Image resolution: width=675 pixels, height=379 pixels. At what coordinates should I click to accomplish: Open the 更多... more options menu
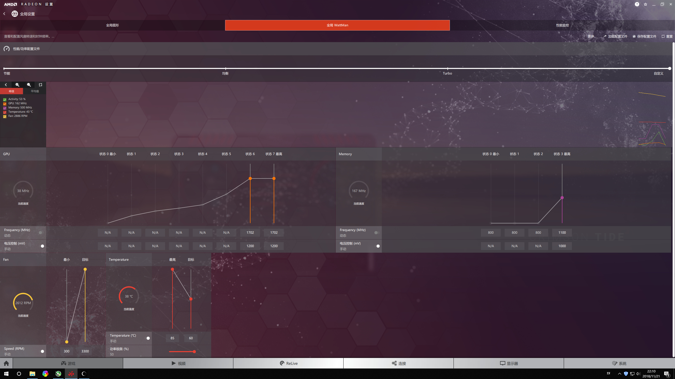point(592,36)
